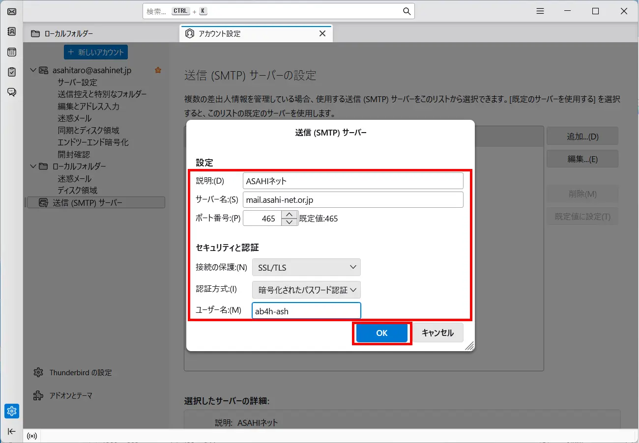Select サーバー設定 under the account

tap(78, 82)
